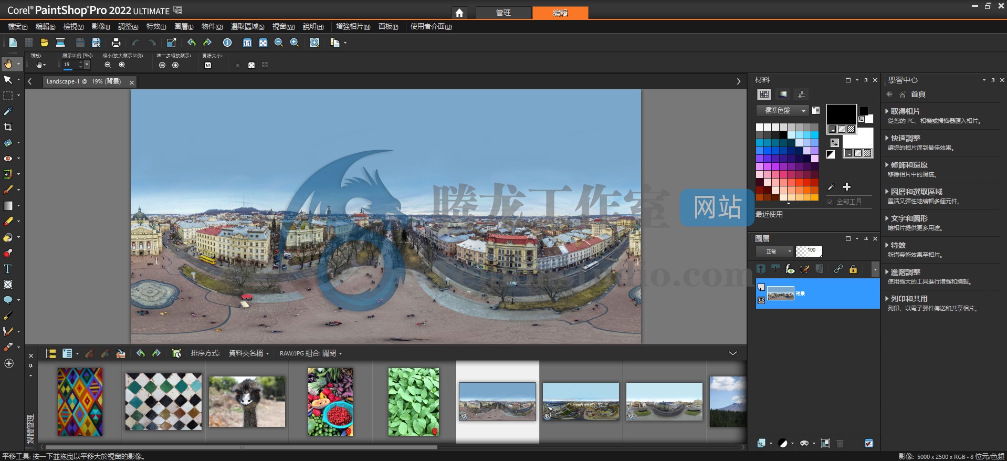Viewport: 1007px width, 461px height.
Task: Swap foreground and background colors icon
Action: point(835,142)
